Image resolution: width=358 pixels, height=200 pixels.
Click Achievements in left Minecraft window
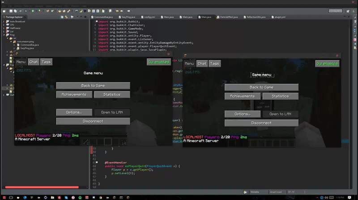tap(74, 95)
